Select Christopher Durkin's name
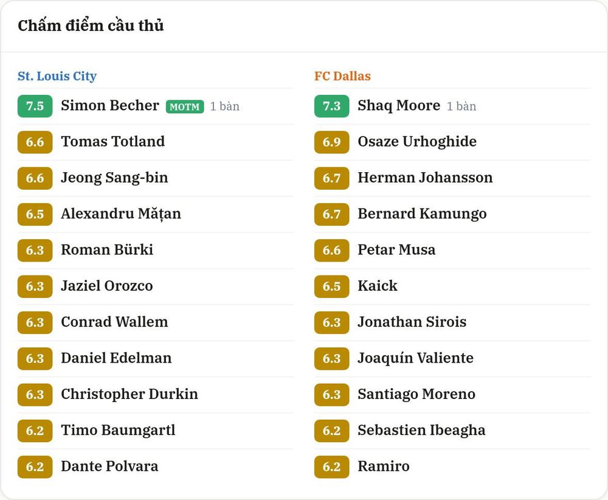The image size is (608, 500). click(x=130, y=394)
